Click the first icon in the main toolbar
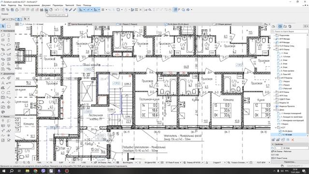The width and height of the screenshot is (309, 174). 3,10
